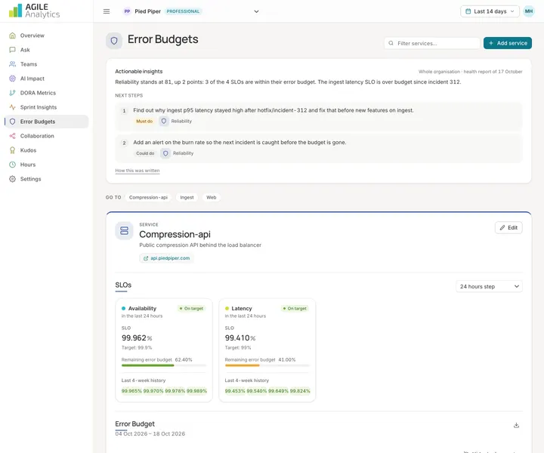Click the PROFESSIONAL plan badge

click(183, 11)
